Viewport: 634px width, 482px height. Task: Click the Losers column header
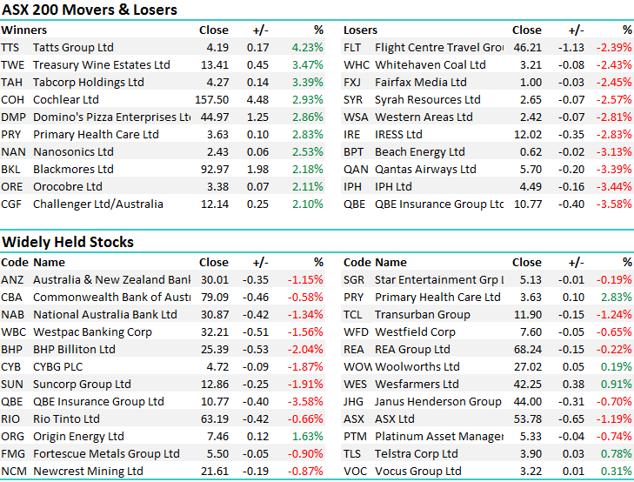pos(360,30)
